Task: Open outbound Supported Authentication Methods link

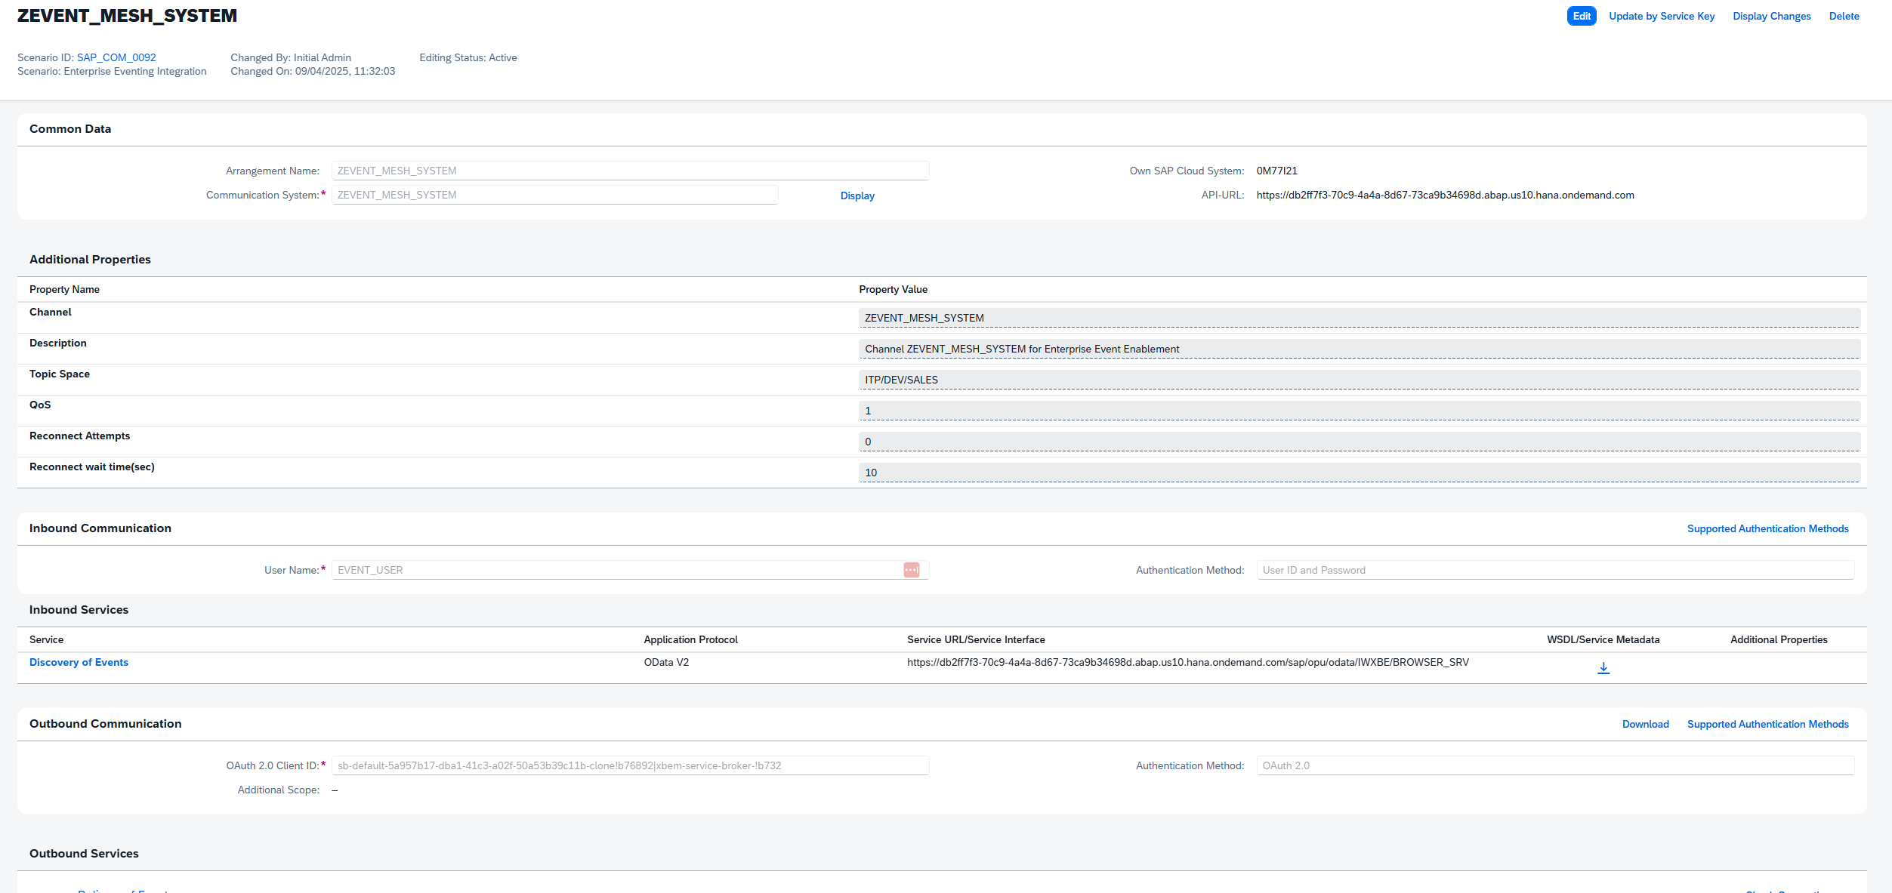Action: click(1767, 724)
